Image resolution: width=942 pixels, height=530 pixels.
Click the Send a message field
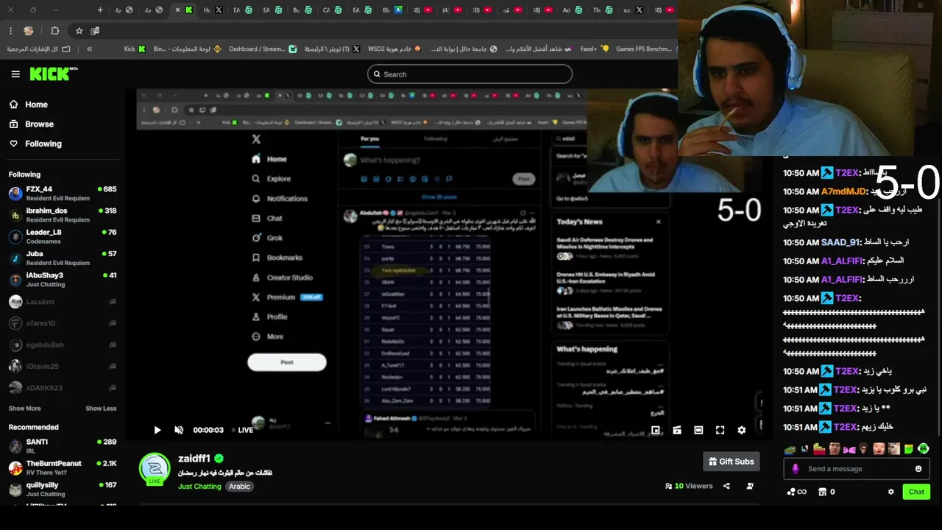(x=857, y=469)
